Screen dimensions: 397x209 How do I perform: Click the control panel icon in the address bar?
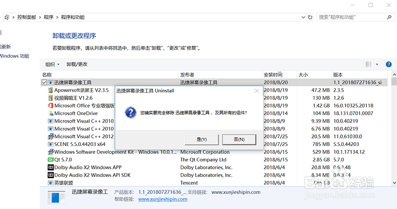click(7, 17)
